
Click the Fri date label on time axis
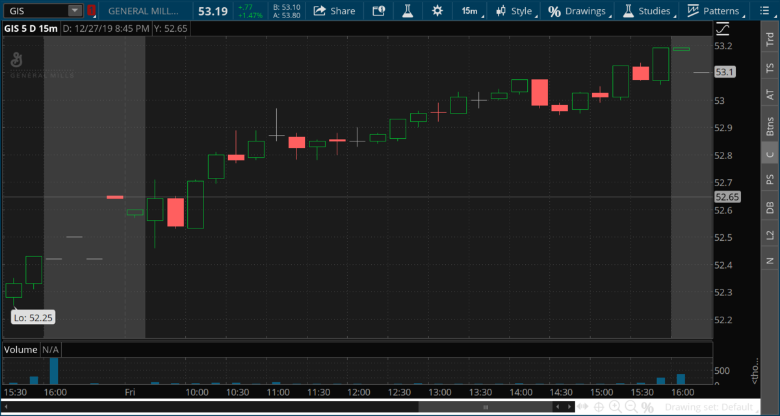(x=130, y=393)
